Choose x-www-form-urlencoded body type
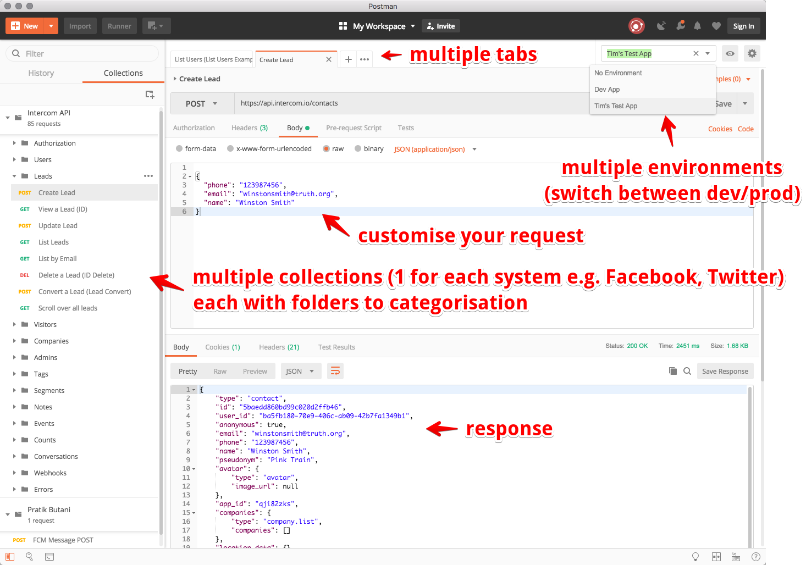 pos(230,149)
